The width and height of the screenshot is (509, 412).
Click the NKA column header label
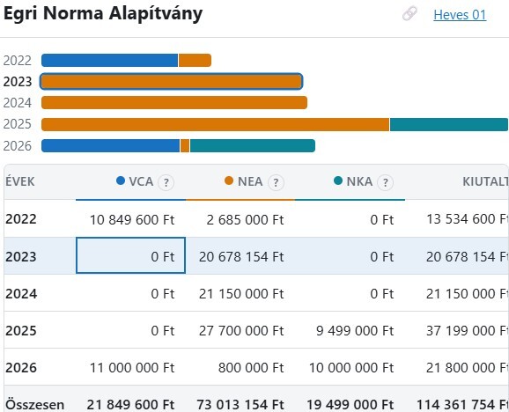(x=359, y=181)
